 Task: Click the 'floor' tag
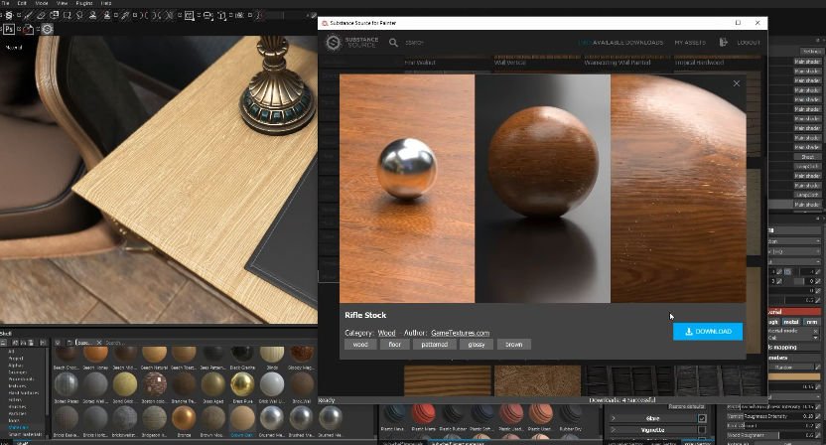(394, 345)
